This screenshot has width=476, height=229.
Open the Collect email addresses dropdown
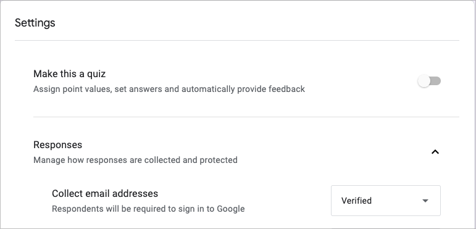click(x=385, y=201)
